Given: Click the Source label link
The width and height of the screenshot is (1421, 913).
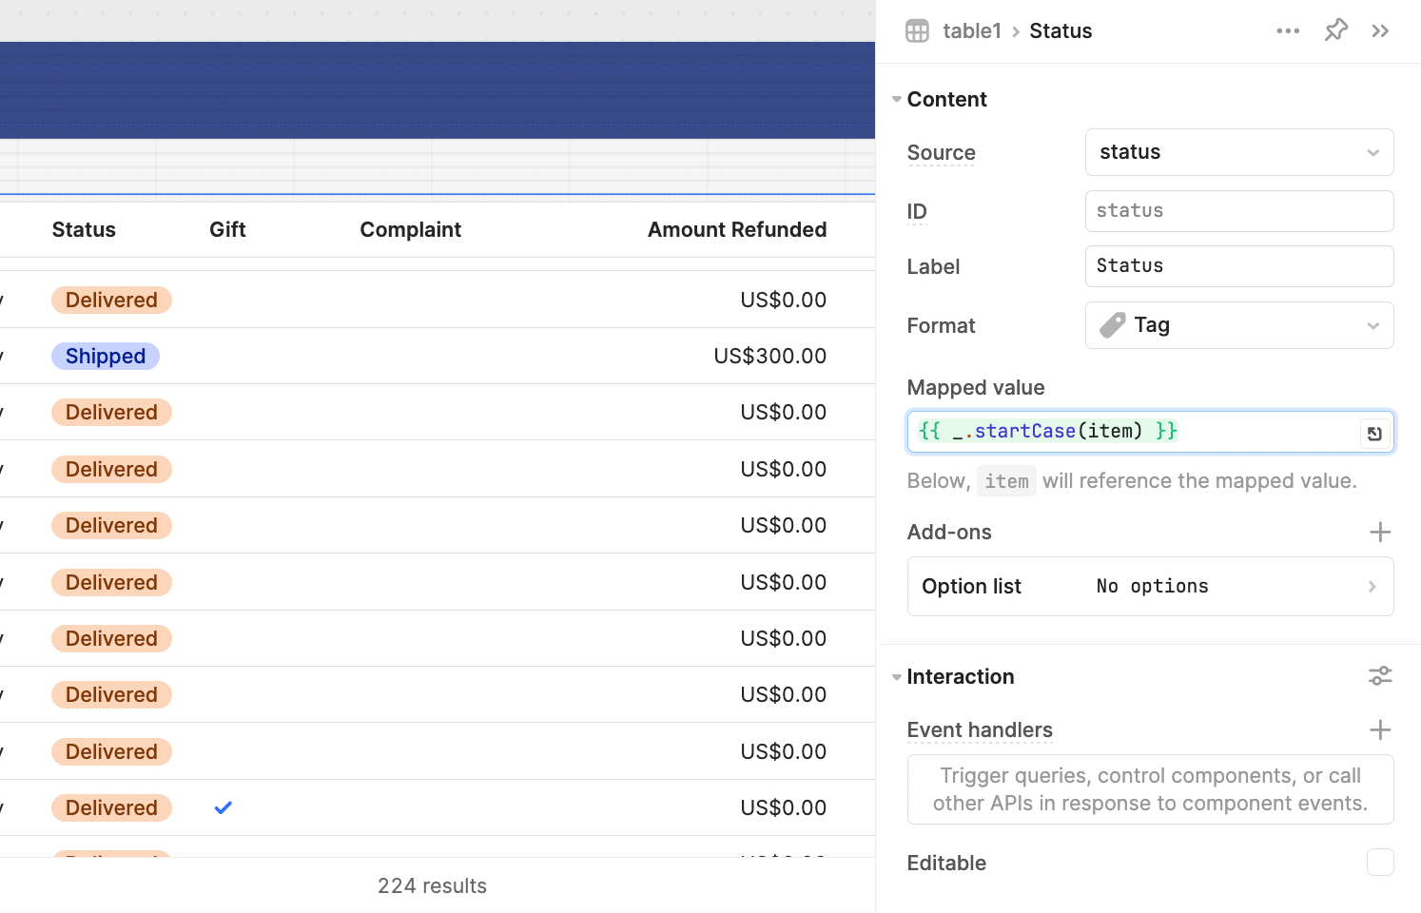Looking at the screenshot, I should pyautogui.click(x=942, y=153).
